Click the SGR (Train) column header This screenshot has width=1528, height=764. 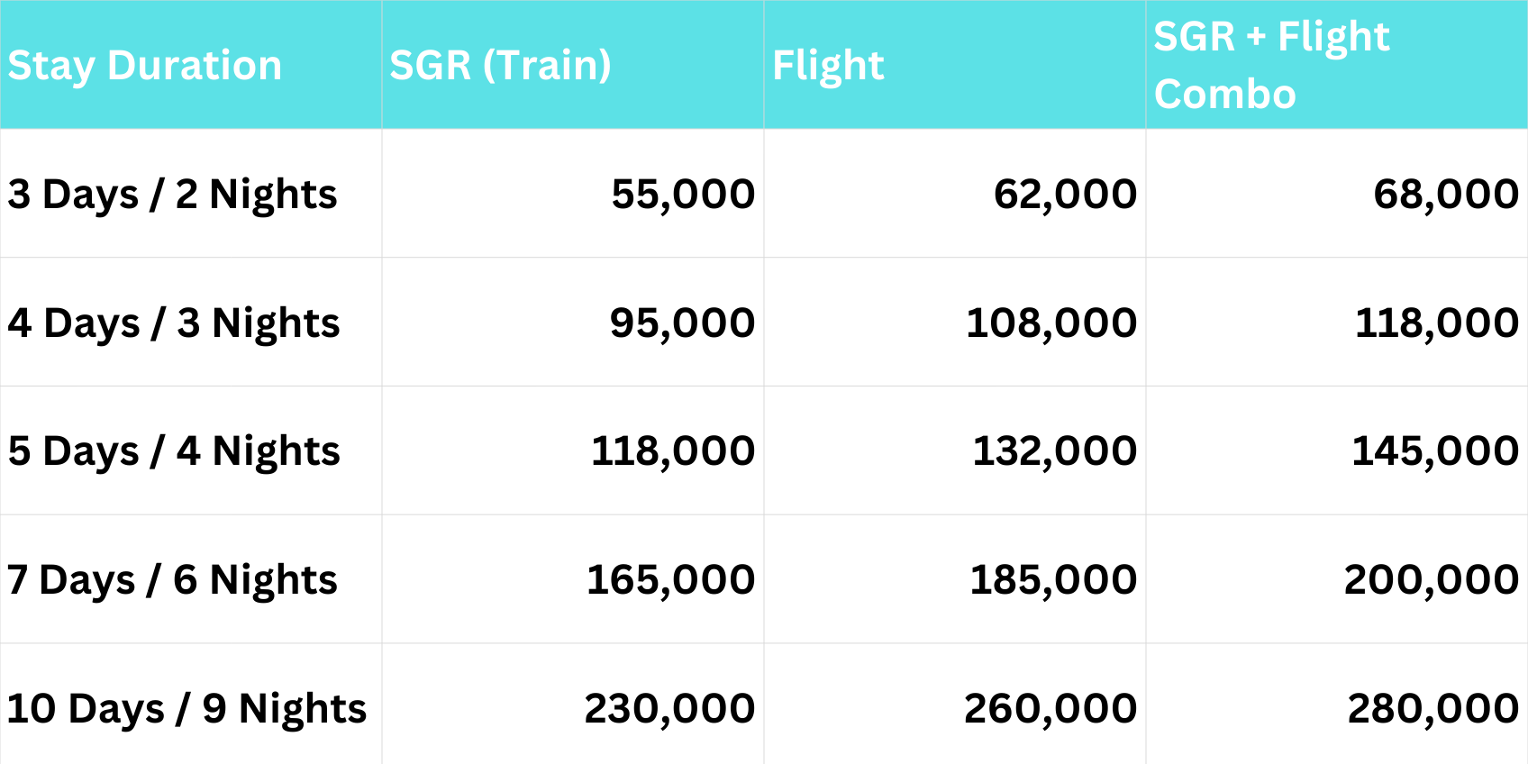click(x=500, y=66)
